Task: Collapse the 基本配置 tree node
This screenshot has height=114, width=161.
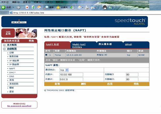Action: 4,45
